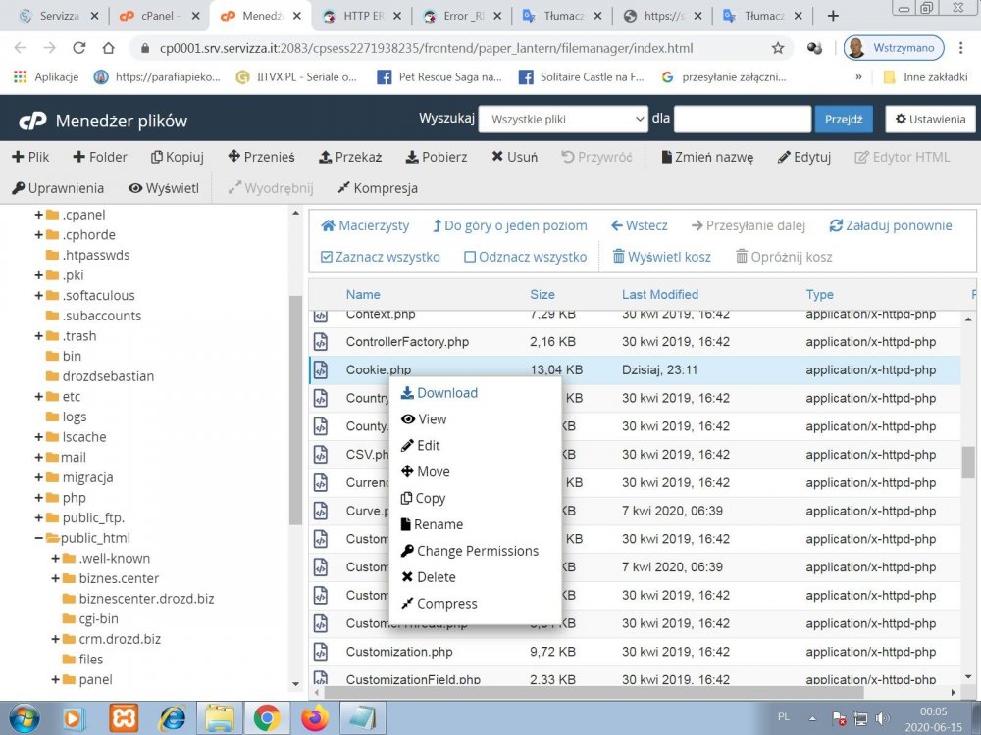Open XAMPP from the taskbar

(x=124, y=718)
